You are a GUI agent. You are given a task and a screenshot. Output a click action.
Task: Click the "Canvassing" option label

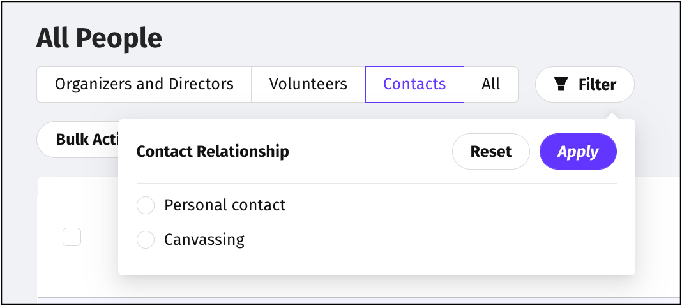point(204,240)
